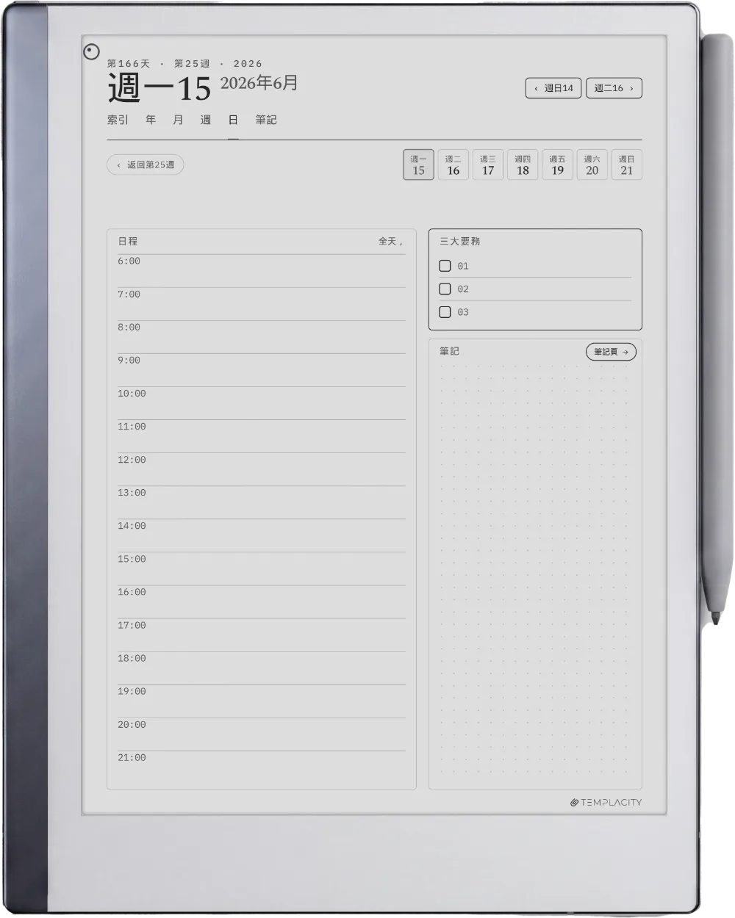This screenshot has height=918, width=735.
Task: Tap the 18:00 schedule row
Action: point(262,668)
